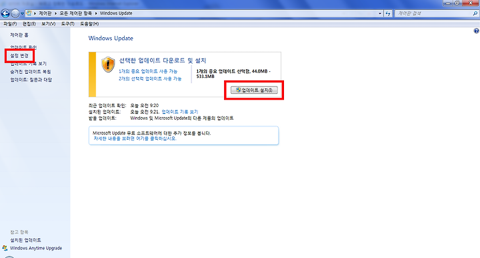Click Windows Update breadcrumb in address bar
480x258 pixels.
tap(116, 13)
